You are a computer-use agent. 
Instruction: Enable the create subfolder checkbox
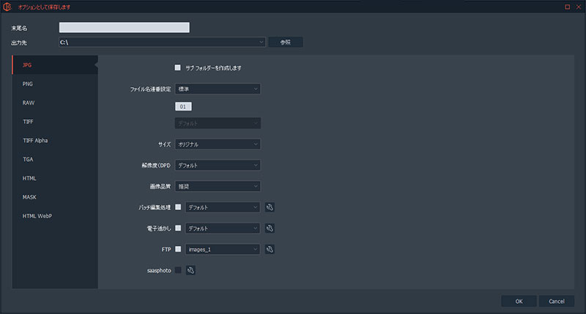coord(177,67)
